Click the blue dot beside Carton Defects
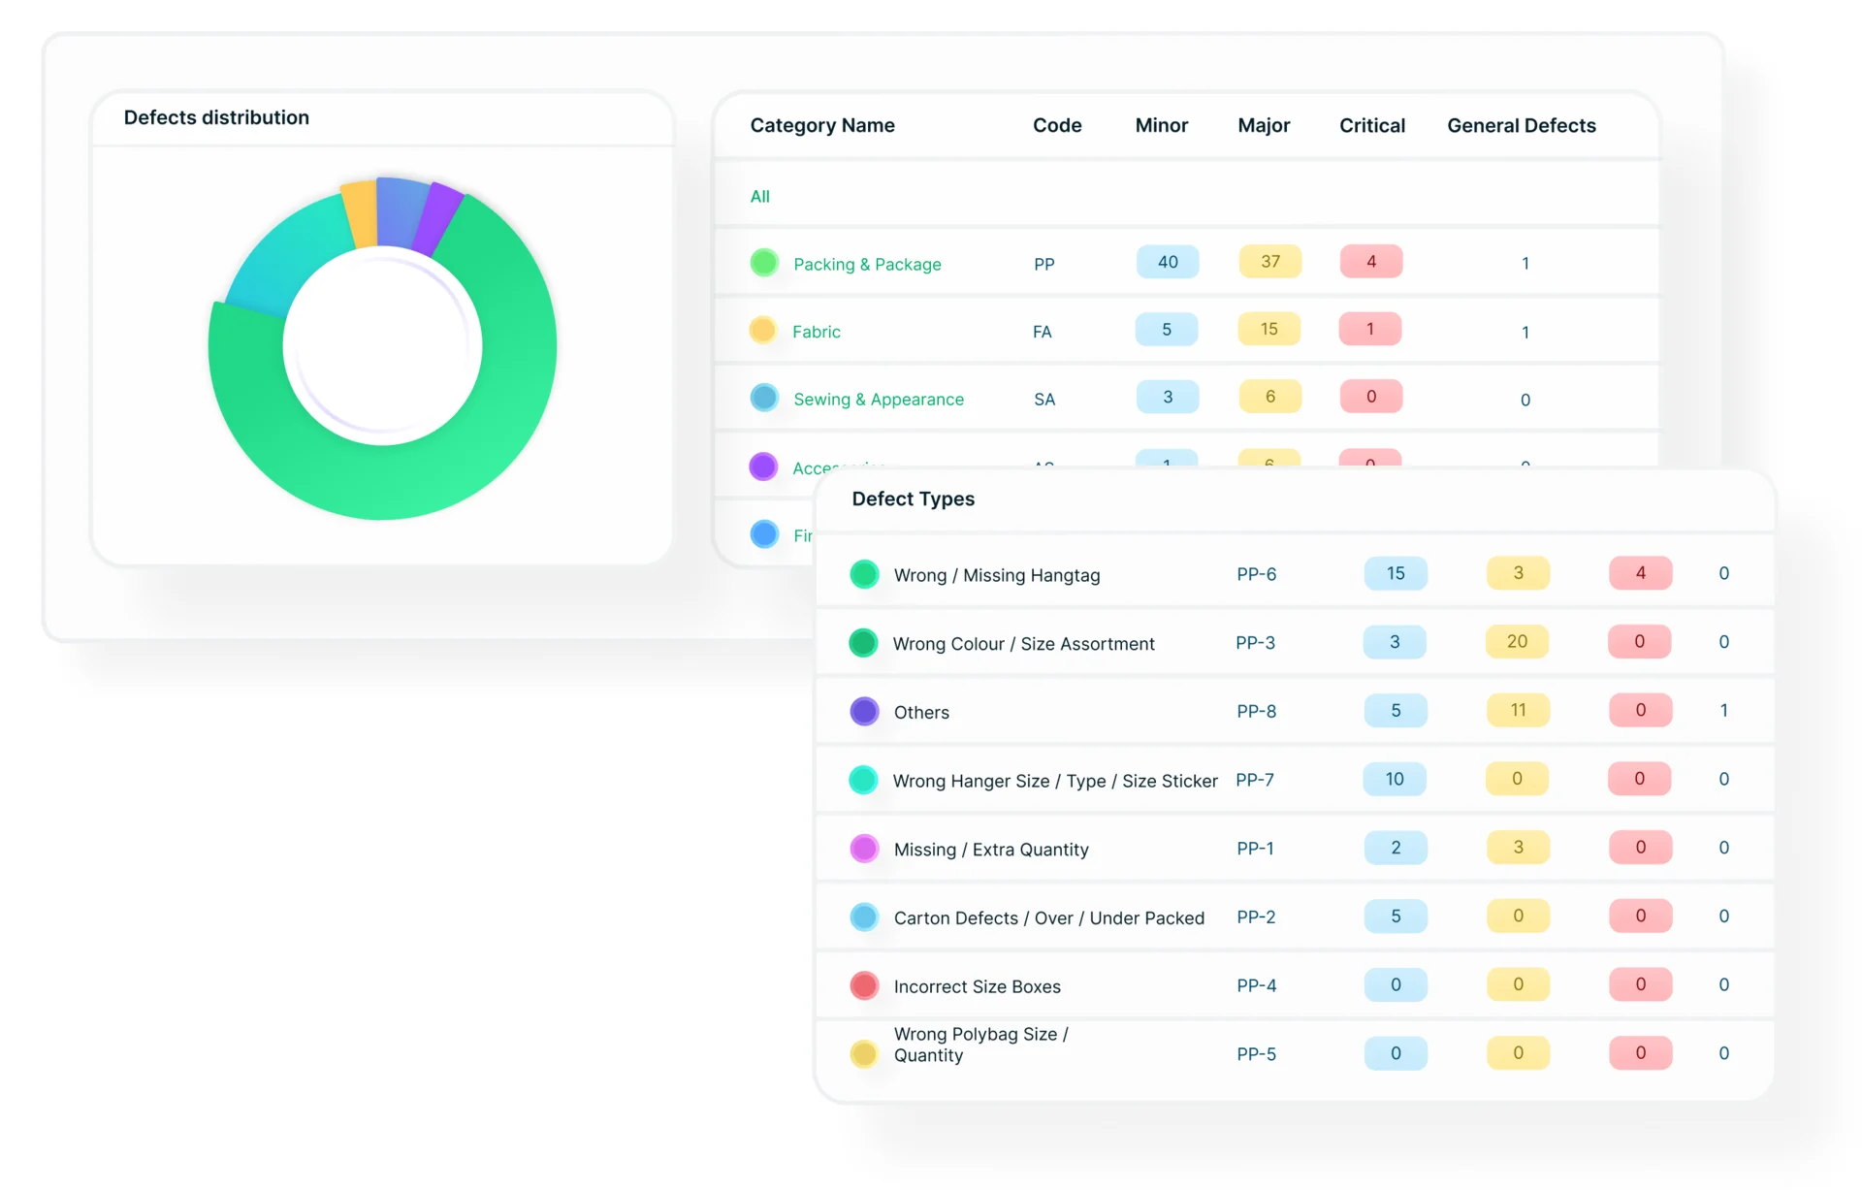The width and height of the screenshot is (1862, 1190). click(x=864, y=917)
